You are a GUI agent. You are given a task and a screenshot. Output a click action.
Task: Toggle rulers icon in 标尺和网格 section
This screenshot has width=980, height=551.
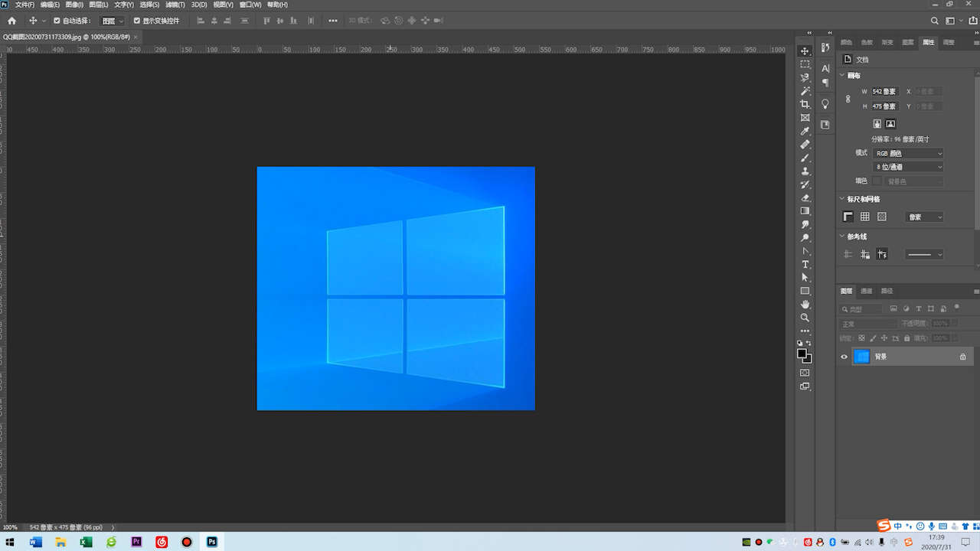[848, 217]
